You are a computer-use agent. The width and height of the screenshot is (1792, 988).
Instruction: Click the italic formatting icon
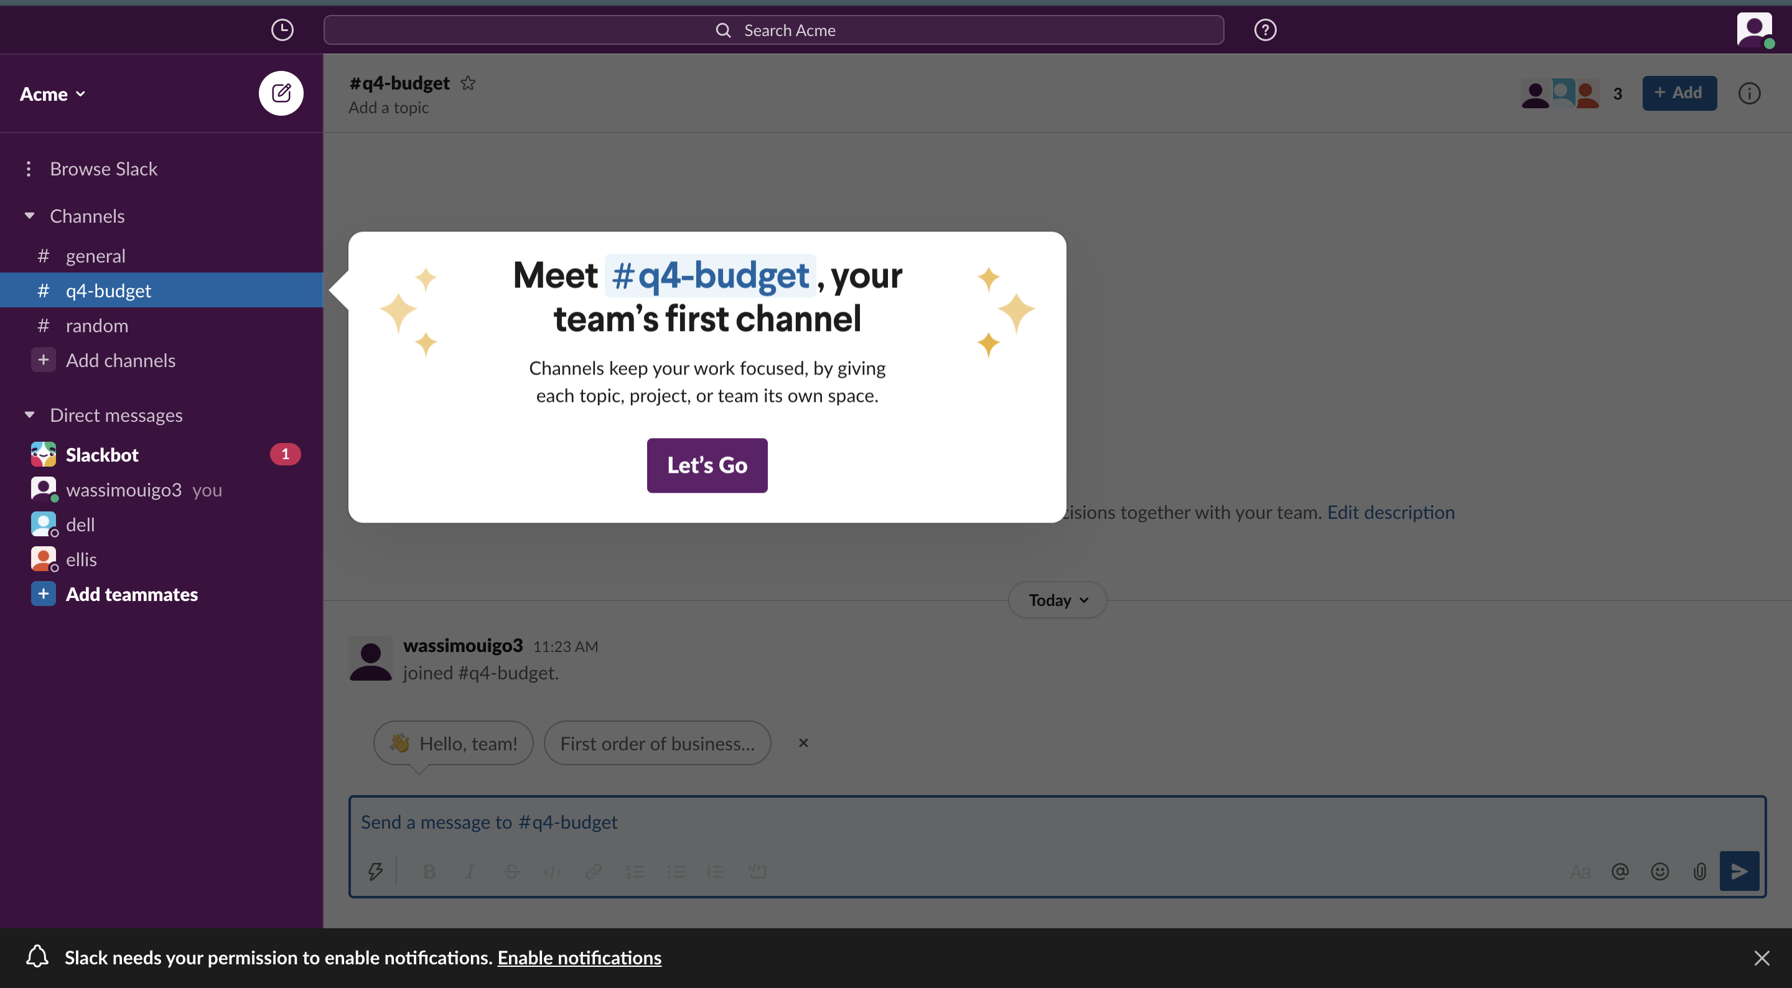point(470,871)
